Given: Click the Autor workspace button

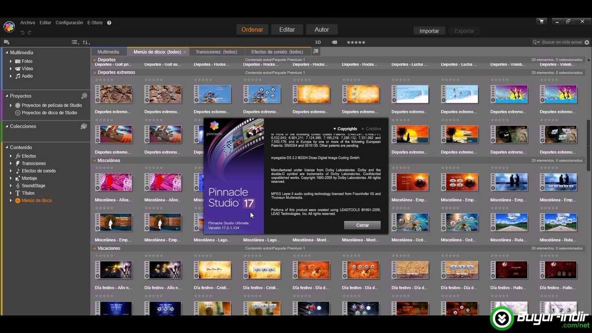Looking at the screenshot, I should pos(321,30).
